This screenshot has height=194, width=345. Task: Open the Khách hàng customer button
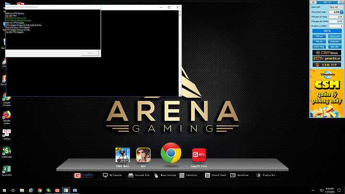(x=319, y=46)
